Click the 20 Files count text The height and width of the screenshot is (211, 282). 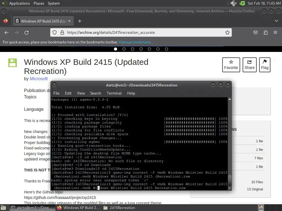pyautogui.click(x=257, y=182)
